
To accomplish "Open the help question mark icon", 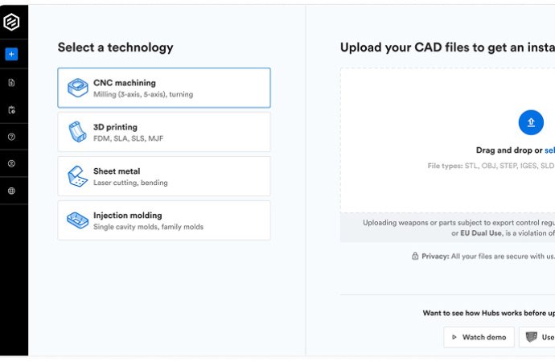I will 11,137.
